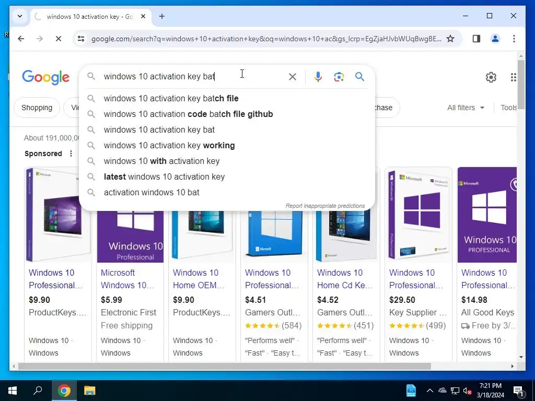The width and height of the screenshot is (535, 401).
Task: Open the tab search chevron button
Action: tap(20, 16)
